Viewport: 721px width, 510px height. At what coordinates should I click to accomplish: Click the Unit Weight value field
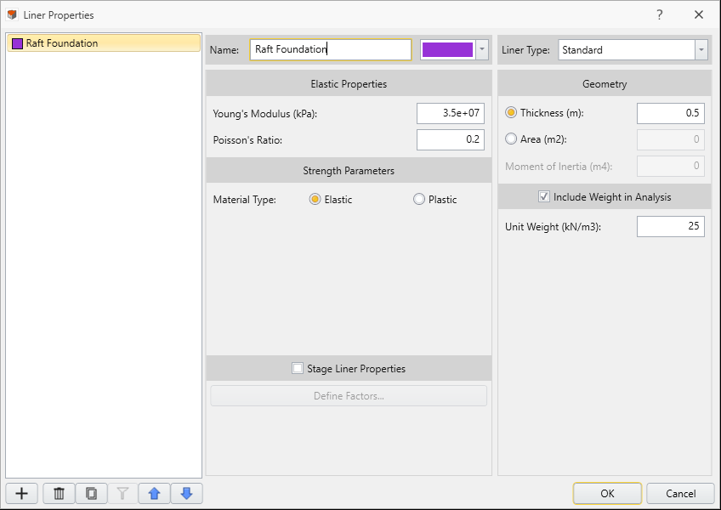click(x=671, y=226)
